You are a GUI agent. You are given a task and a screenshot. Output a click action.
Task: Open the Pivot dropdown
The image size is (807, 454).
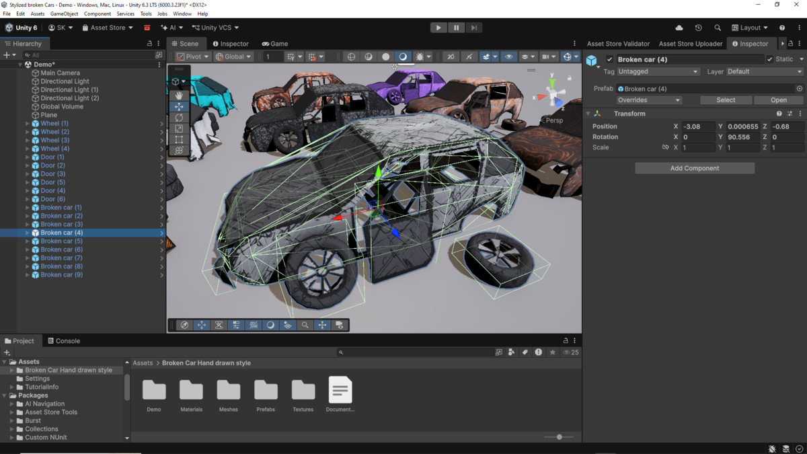pyautogui.click(x=193, y=56)
